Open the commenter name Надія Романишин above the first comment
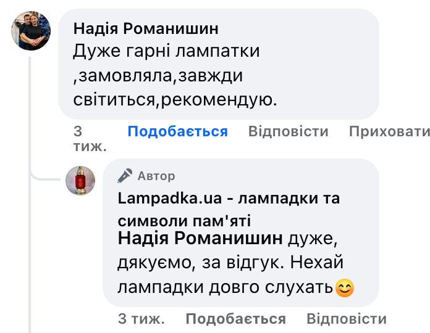Image resolution: width=430 pixels, height=333 pixels. 145,28
